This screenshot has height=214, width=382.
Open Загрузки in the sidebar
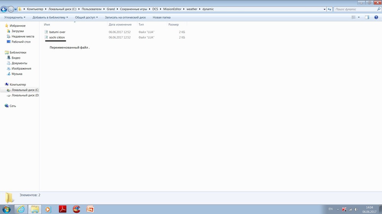coord(18,31)
